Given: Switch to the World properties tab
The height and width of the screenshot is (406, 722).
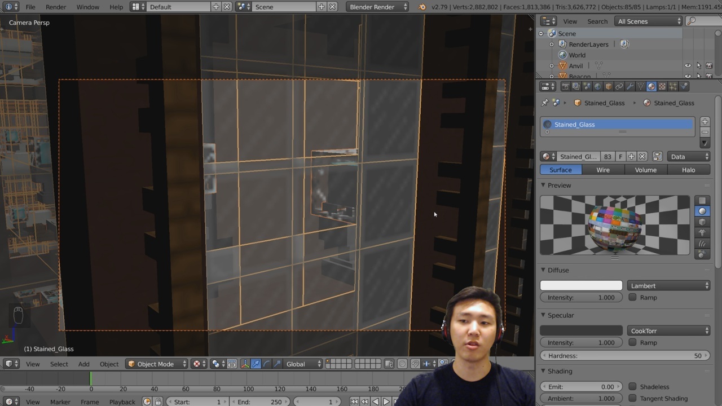Looking at the screenshot, I should [597, 86].
